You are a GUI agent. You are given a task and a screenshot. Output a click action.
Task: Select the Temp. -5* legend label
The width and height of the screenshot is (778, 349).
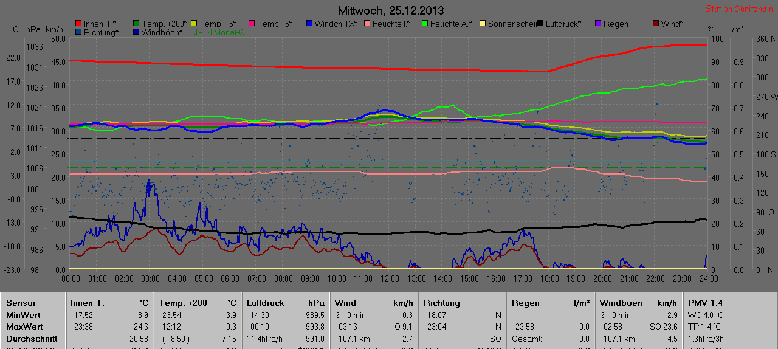point(275,24)
